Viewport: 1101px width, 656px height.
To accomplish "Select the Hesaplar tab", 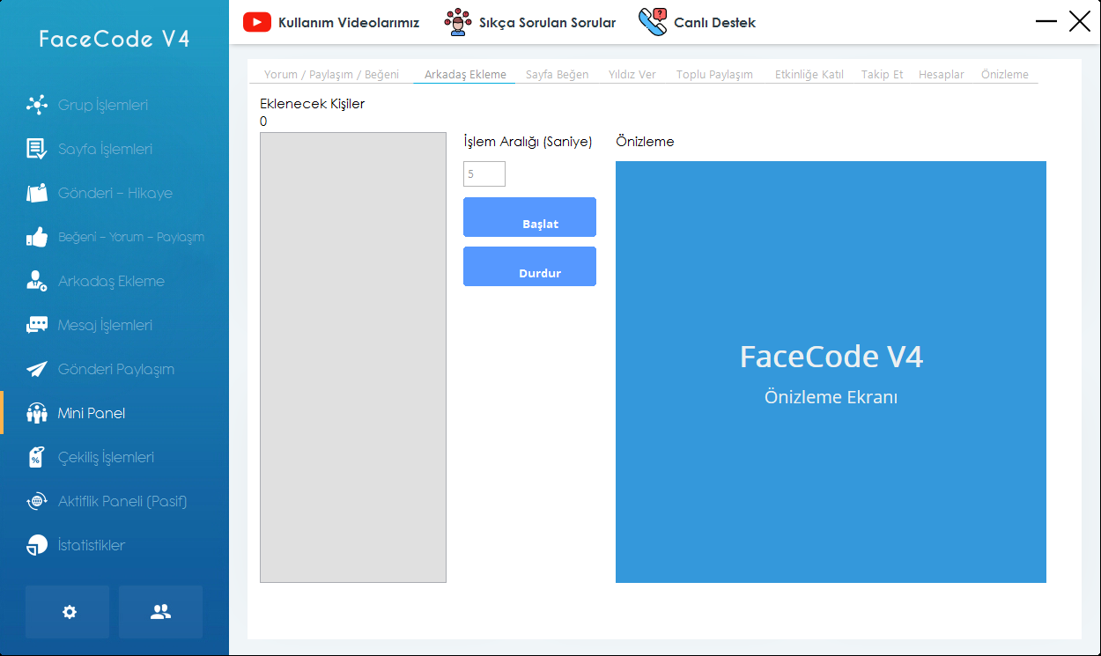I will [941, 75].
